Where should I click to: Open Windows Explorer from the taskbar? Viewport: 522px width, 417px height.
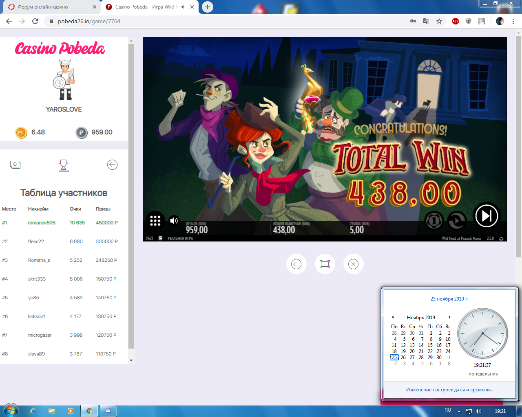click(x=52, y=411)
